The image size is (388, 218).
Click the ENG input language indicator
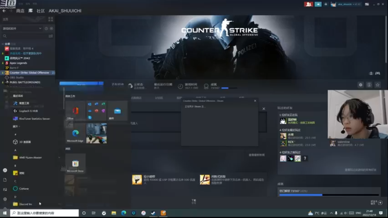[x=358, y=213]
